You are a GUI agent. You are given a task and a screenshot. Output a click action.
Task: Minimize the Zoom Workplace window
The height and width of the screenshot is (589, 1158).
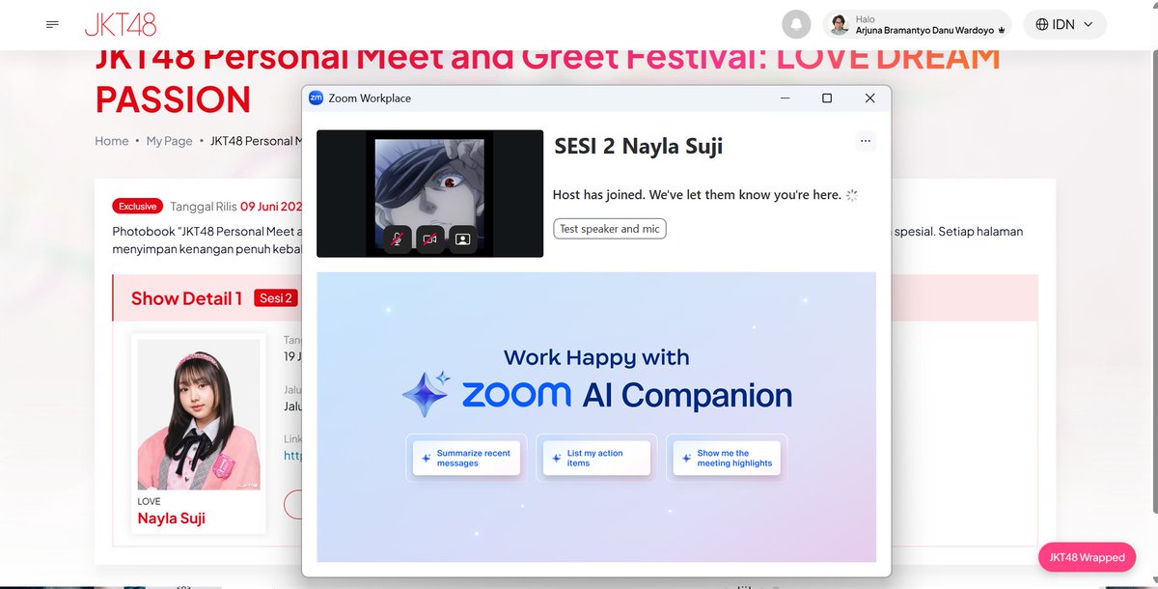785,98
